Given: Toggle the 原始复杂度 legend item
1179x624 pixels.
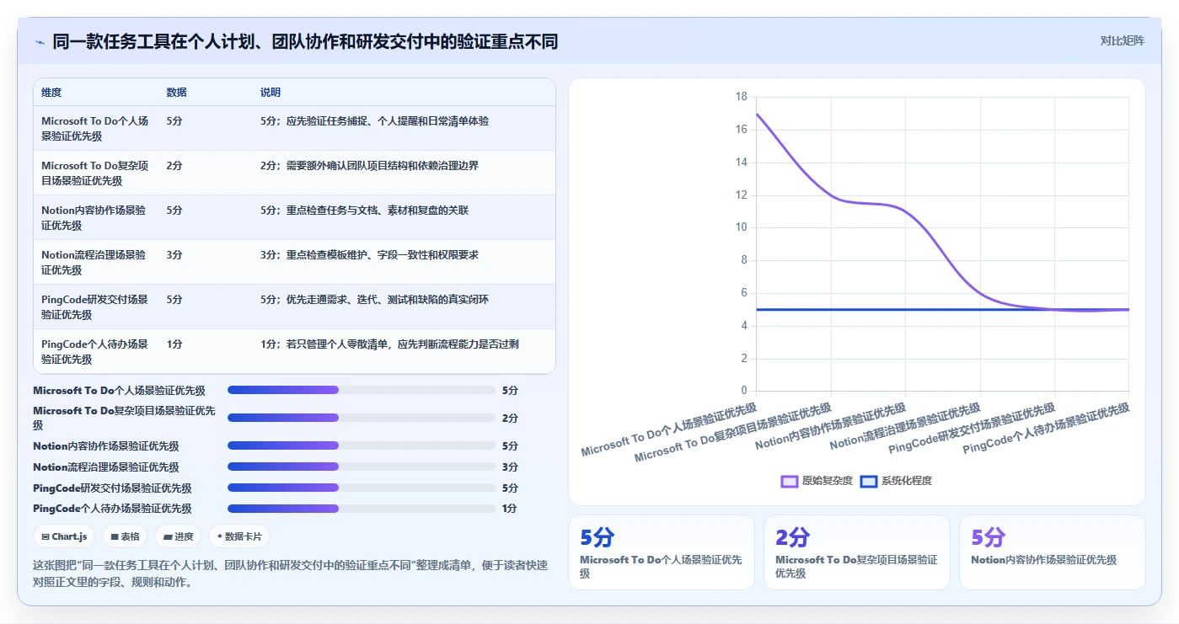Looking at the screenshot, I should (x=817, y=481).
